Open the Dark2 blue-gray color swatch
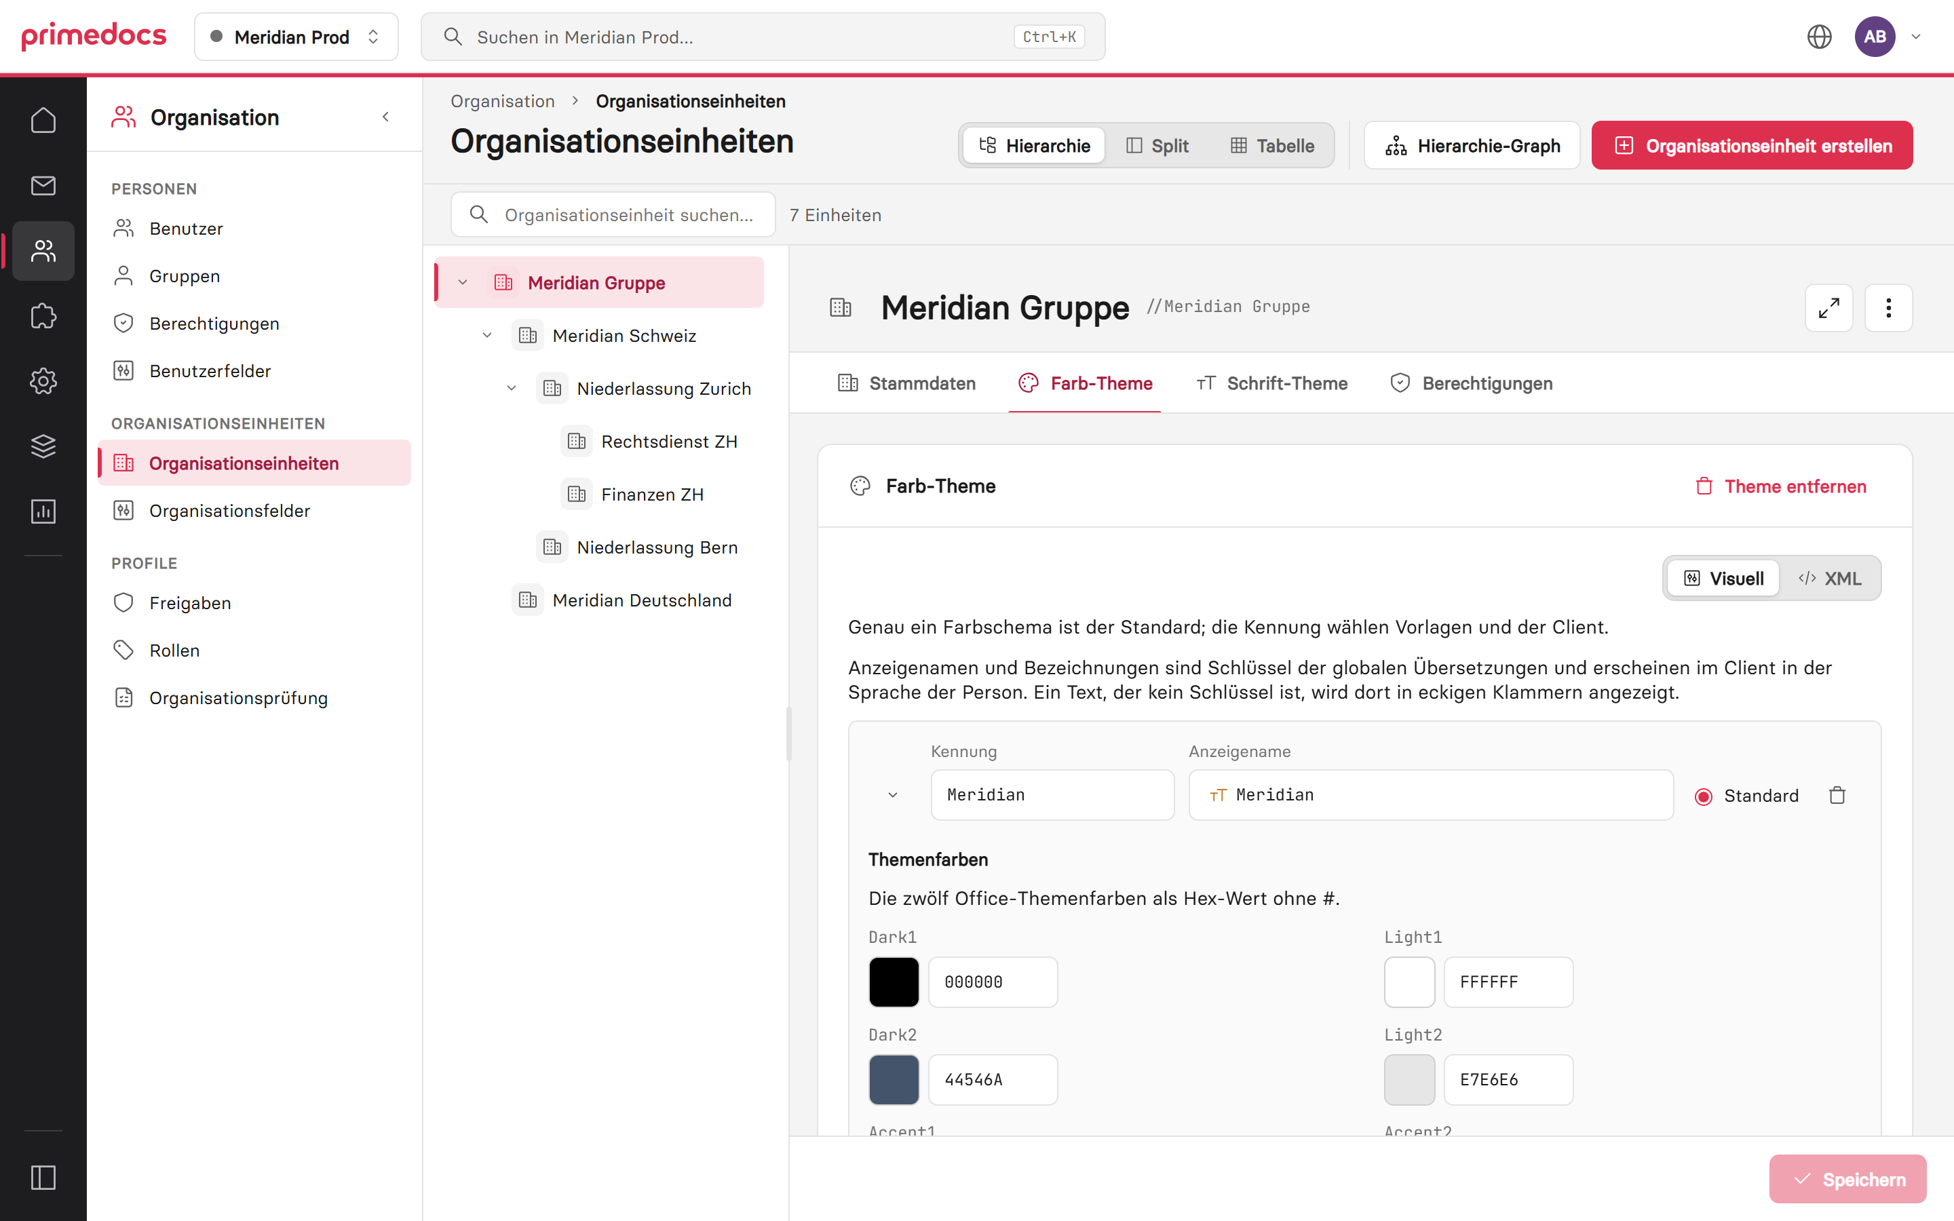The image size is (1954, 1221). (894, 1080)
